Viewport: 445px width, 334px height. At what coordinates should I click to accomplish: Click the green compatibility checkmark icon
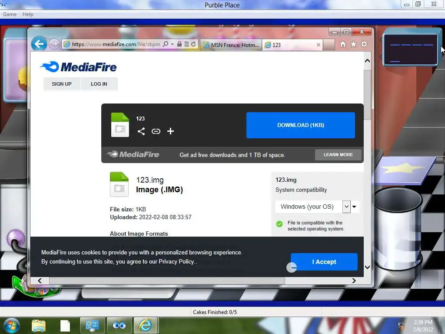pyautogui.click(x=279, y=224)
